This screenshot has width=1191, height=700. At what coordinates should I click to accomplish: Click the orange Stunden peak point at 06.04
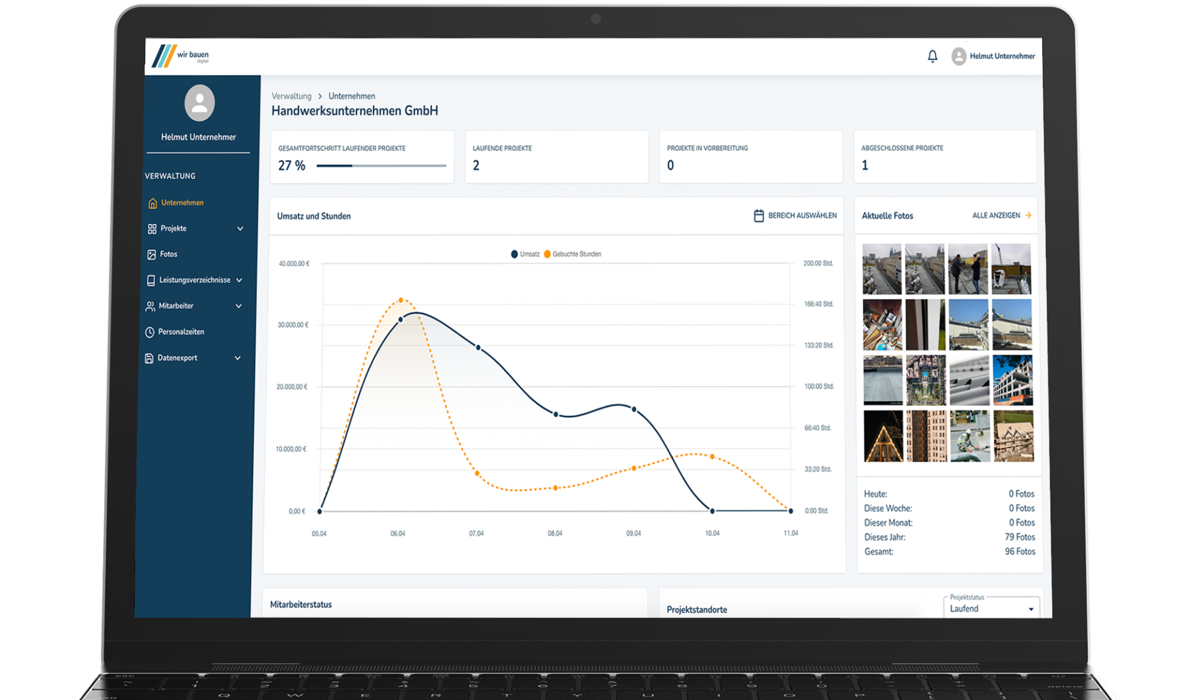401,300
